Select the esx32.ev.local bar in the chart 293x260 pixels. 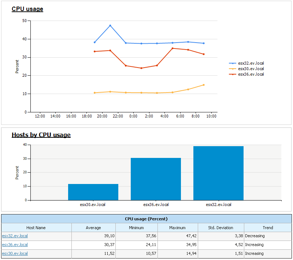tap(218, 173)
